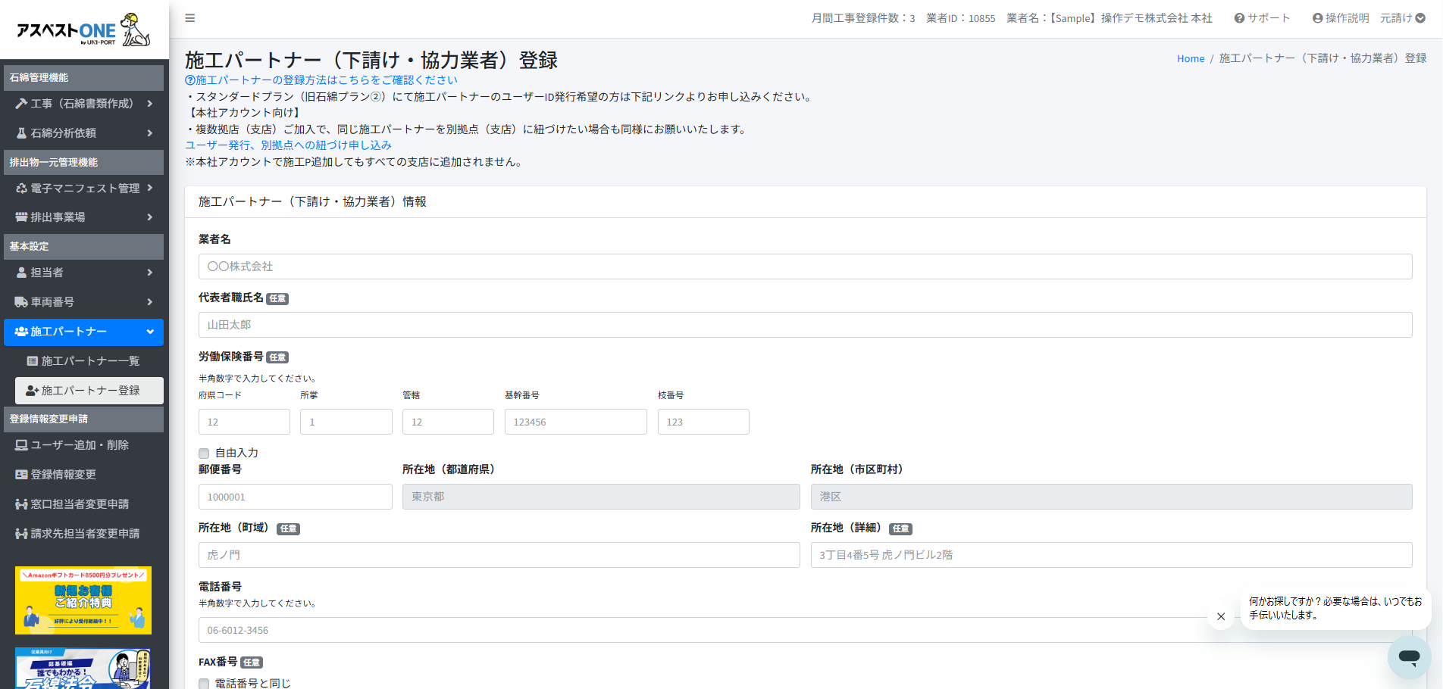Open 施工パートナー一覧 list page
The image size is (1443, 689).
(89, 361)
